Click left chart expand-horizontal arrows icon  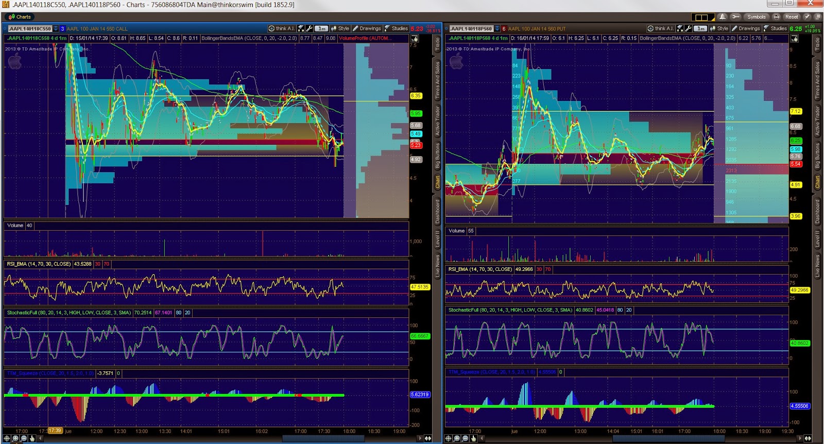pos(428,438)
